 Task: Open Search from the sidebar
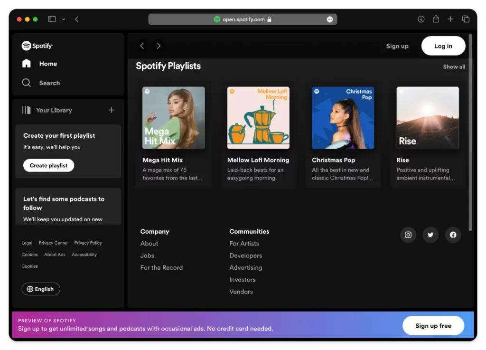click(27, 82)
